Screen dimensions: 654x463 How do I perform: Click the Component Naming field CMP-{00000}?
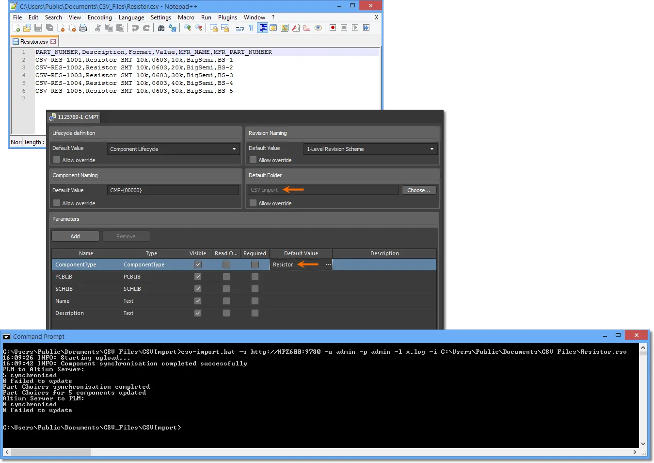[x=173, y=190]
